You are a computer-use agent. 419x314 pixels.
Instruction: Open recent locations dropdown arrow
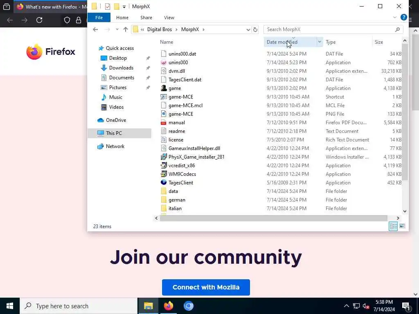(x=117, y=29)
